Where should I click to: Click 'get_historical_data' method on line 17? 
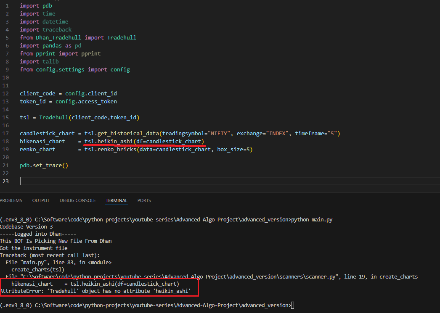click(128, 133)
